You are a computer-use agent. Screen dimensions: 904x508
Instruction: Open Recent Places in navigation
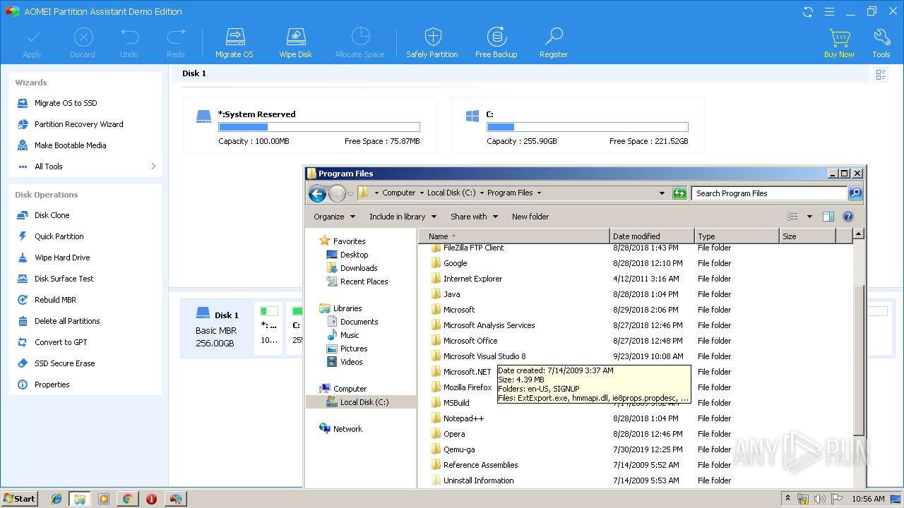pyautogui.click(x=364, y=282)
